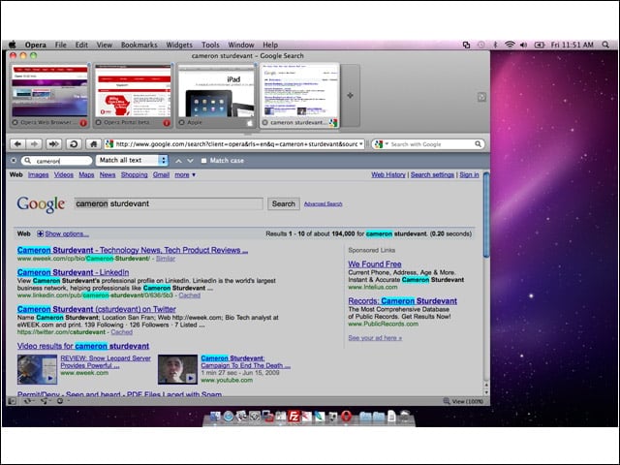Open the Apple menu
This screenshot has height=465, width=620.
pos(13,45)
